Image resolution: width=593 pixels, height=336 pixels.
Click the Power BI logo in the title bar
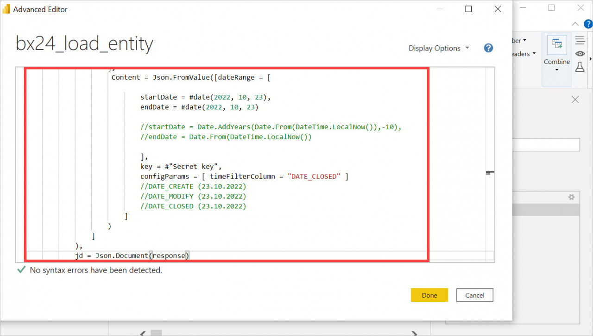[6, 8]
